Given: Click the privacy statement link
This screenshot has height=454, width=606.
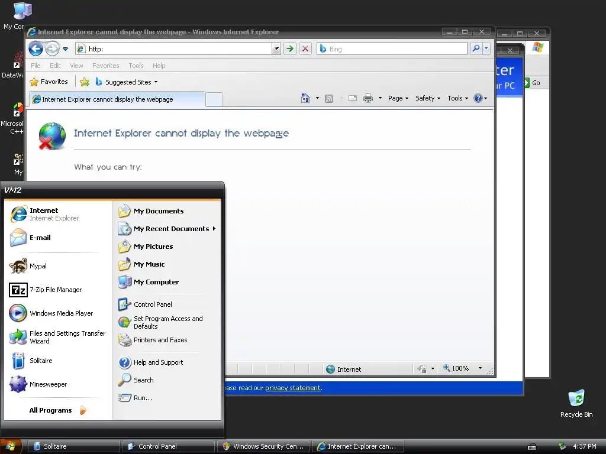Looking at the screenshot, I should [292, 388].
